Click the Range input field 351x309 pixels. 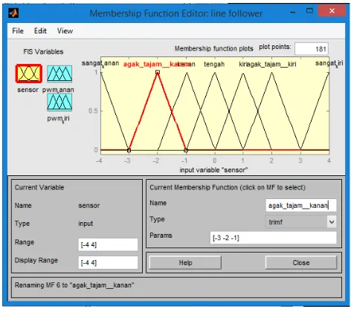(108, 244)
